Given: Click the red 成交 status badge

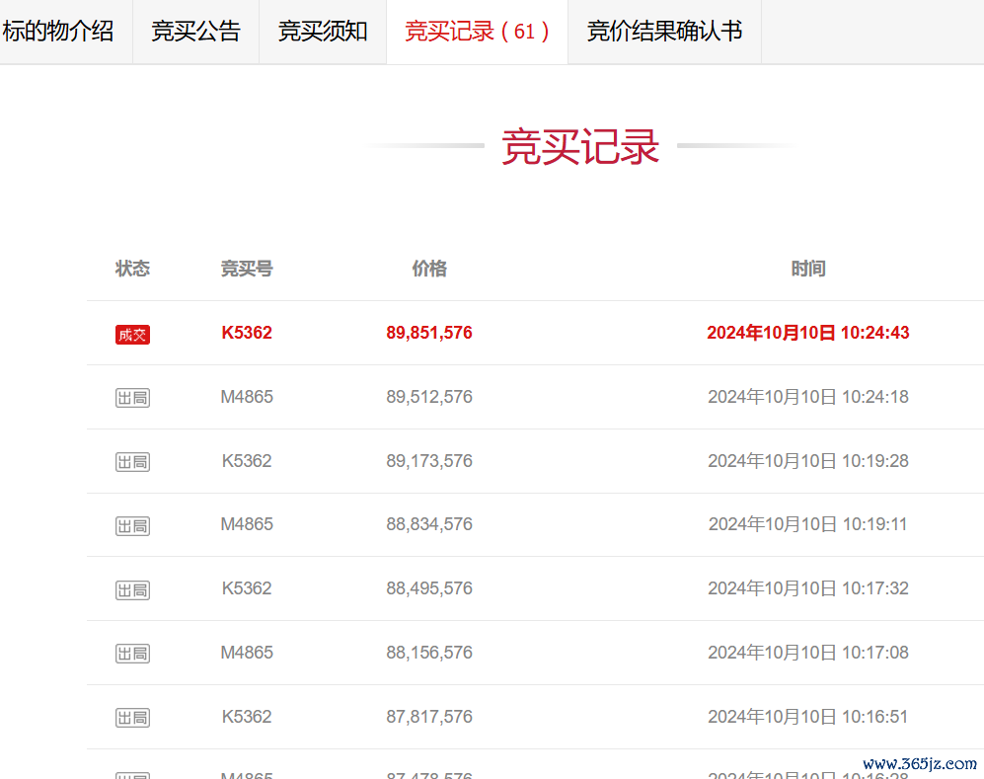Looking at the screenshot, I should click(x=132, y=335).
